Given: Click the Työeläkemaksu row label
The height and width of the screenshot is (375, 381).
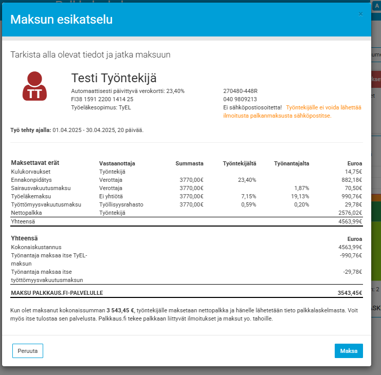Looking at the screenshot, I should [x=31, y=196].
